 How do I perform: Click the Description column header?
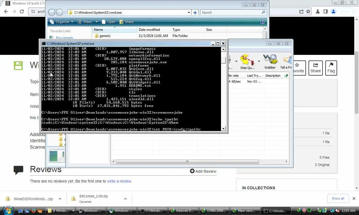(x=273, y=76)
